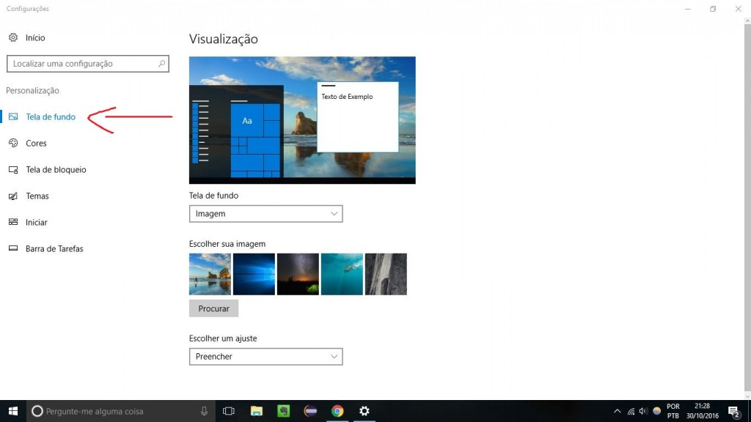Click the Temas brush icon
Viewport: 751px width, 422px height.
[x=13, y=196]
